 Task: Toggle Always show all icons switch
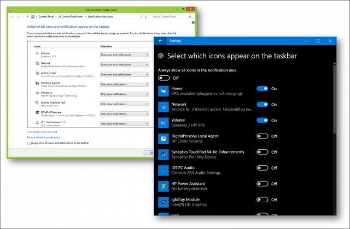point(164,78)
